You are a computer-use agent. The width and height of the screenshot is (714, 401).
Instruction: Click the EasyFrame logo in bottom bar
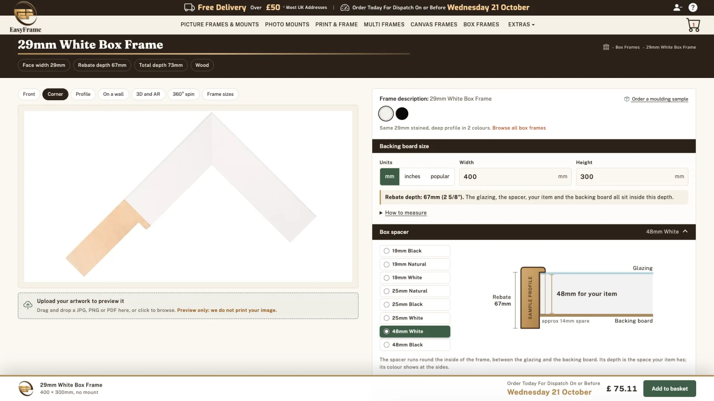pyautogui.click(x=26, y=389)
